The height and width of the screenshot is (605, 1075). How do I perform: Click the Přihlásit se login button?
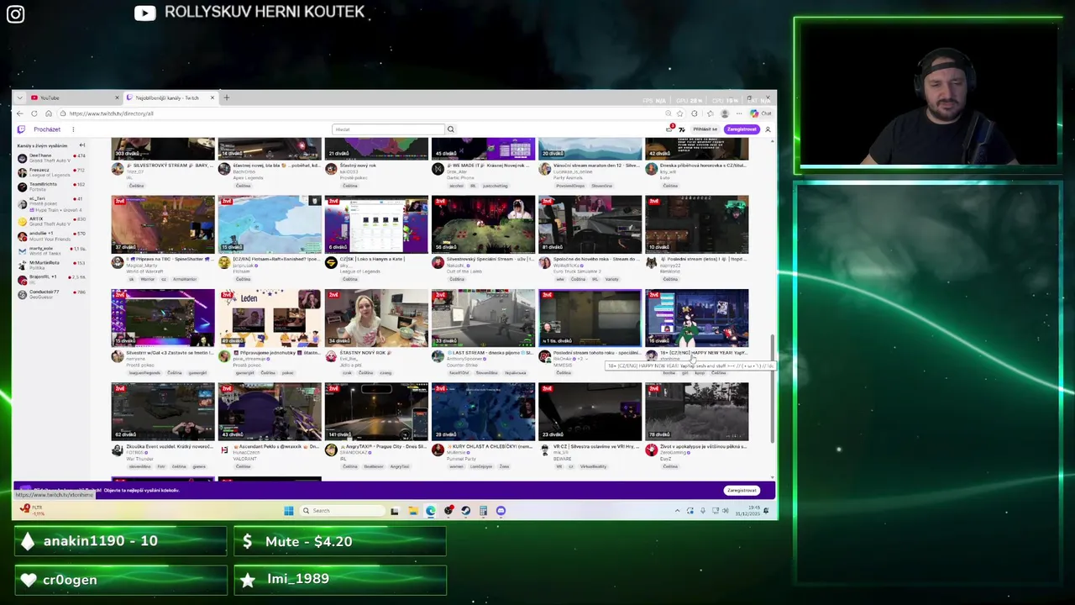[705, 129]
